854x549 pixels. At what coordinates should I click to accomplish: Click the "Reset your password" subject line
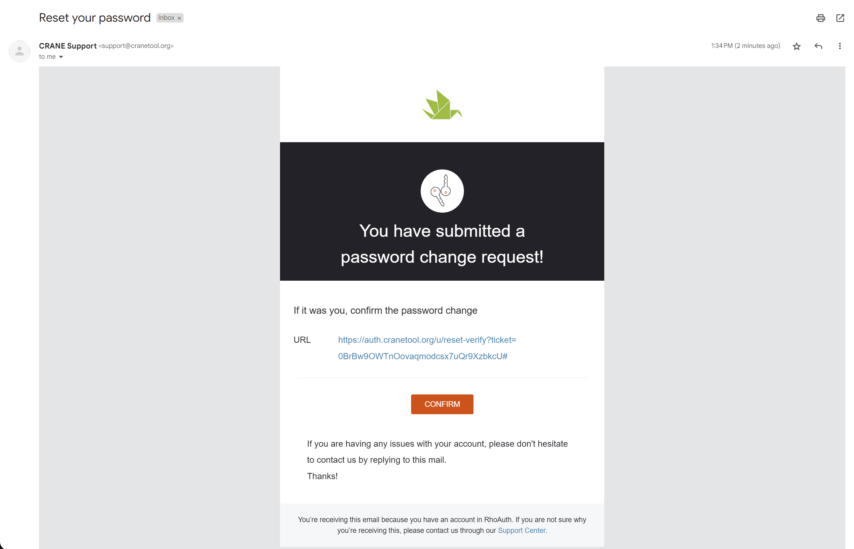point(95,18)
